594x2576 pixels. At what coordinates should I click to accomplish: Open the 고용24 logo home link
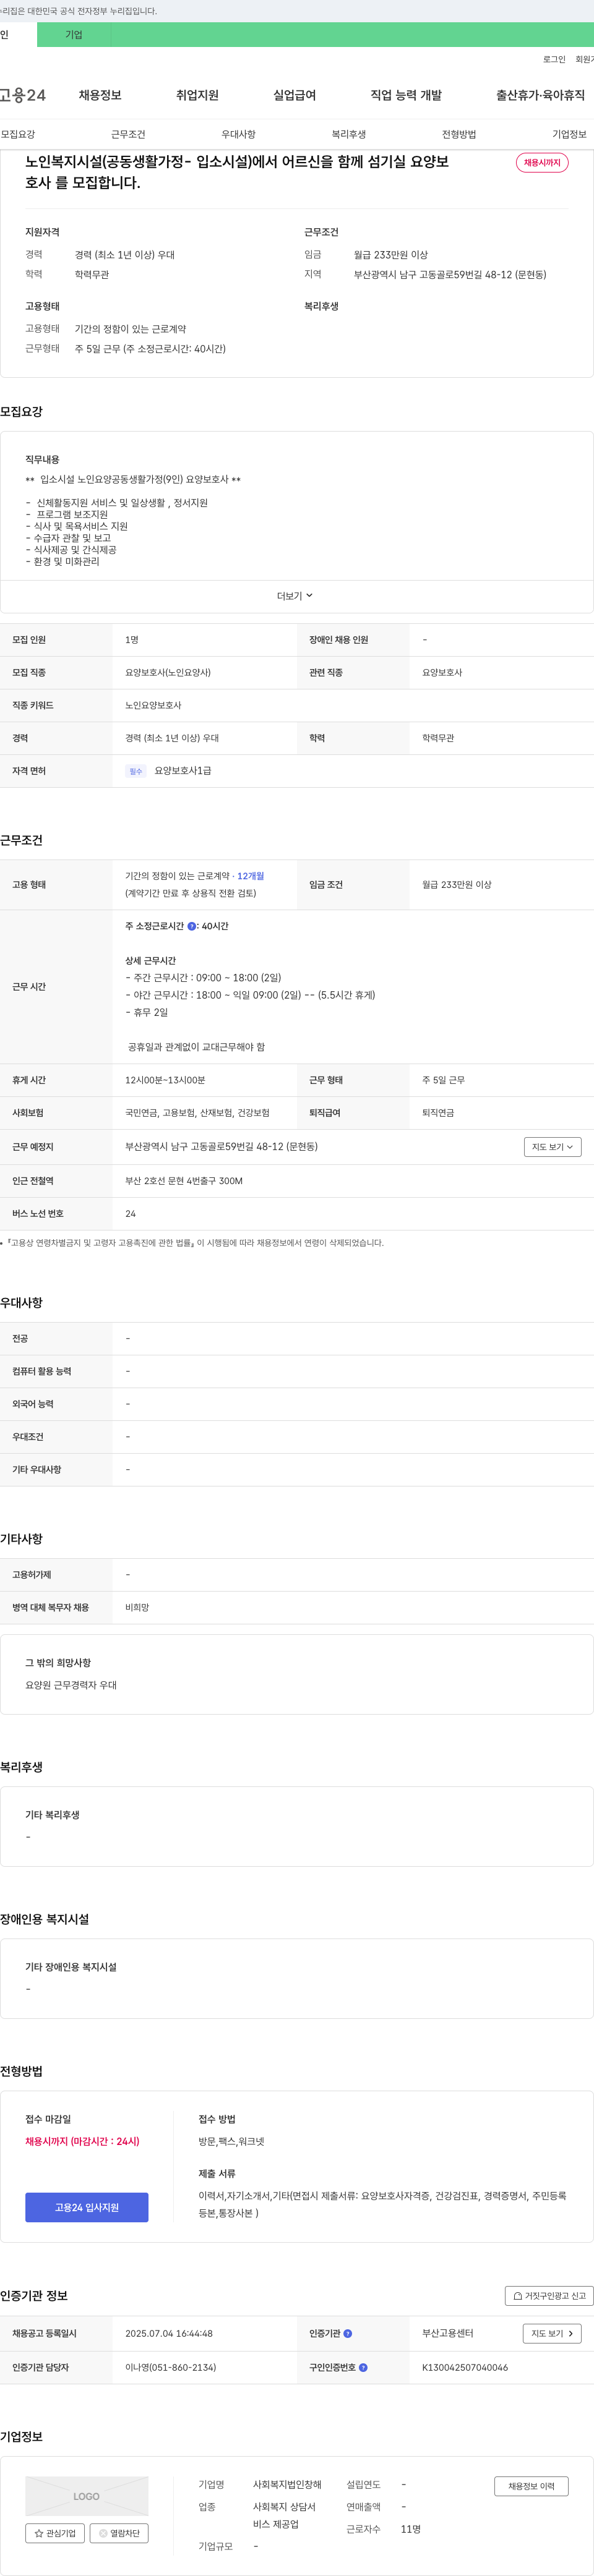tap(22, 95)
